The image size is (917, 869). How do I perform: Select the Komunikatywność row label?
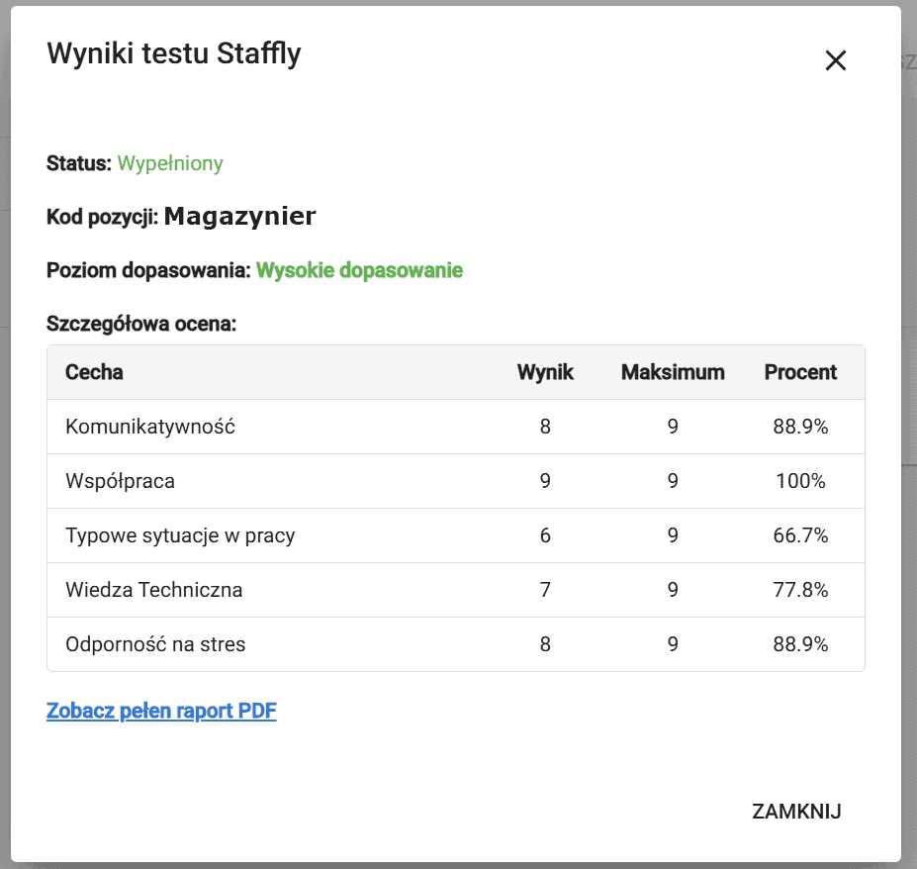pyautogui.click(x=150, y=427)
